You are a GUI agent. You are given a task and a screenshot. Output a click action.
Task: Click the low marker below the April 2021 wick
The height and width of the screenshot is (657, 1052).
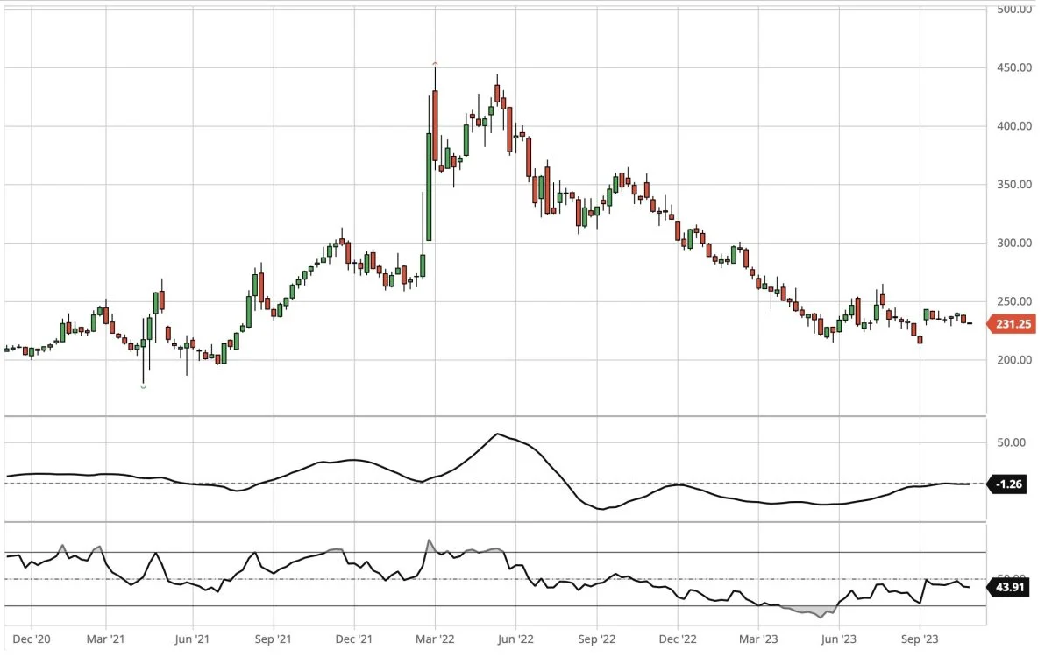[144, 387]
